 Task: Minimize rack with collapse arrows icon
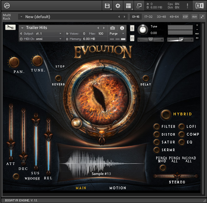[x=202, y=17]
